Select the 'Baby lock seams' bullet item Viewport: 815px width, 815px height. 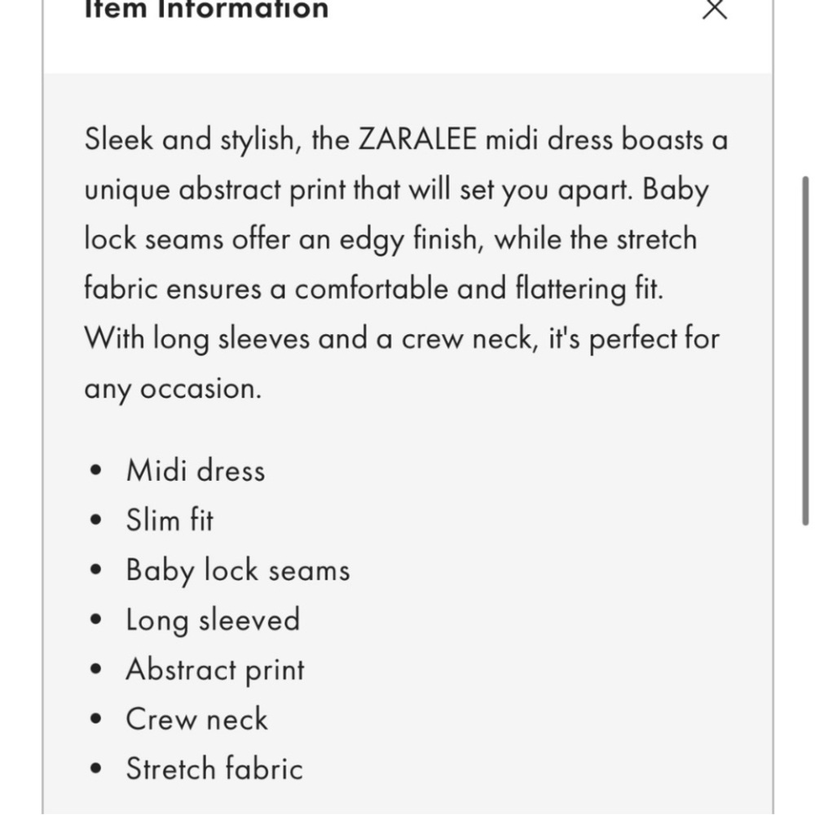tap(238, 570)
